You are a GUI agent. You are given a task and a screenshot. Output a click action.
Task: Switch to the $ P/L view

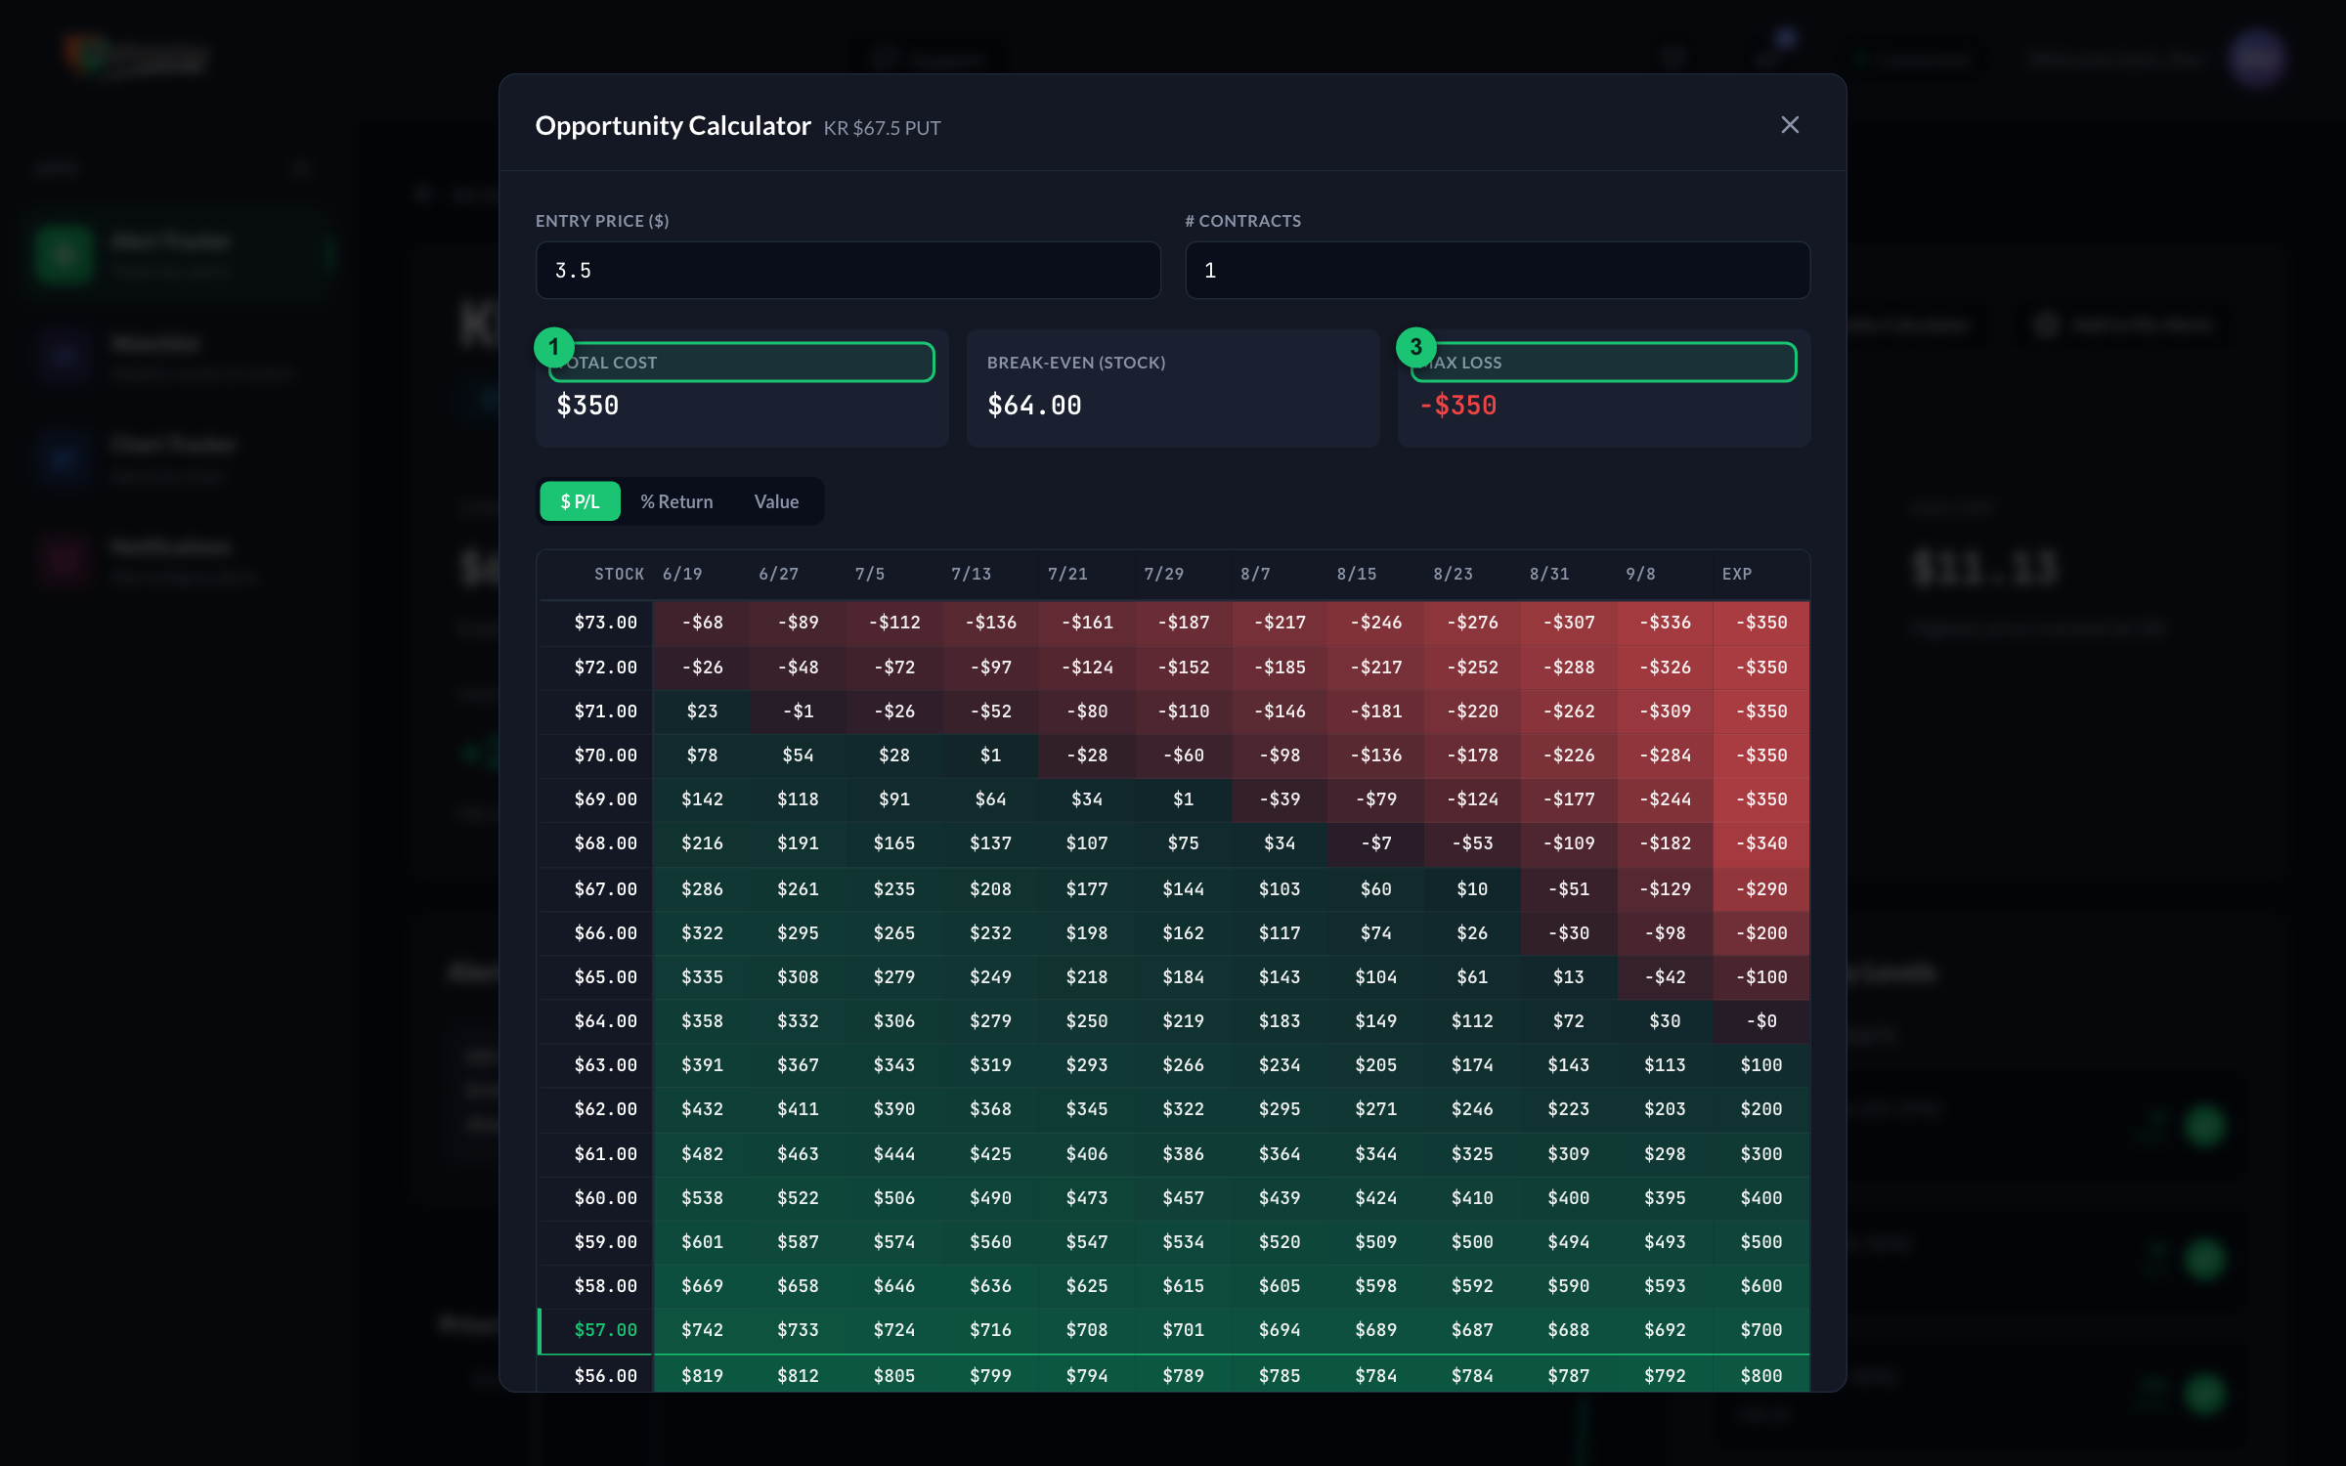point(580,501)
